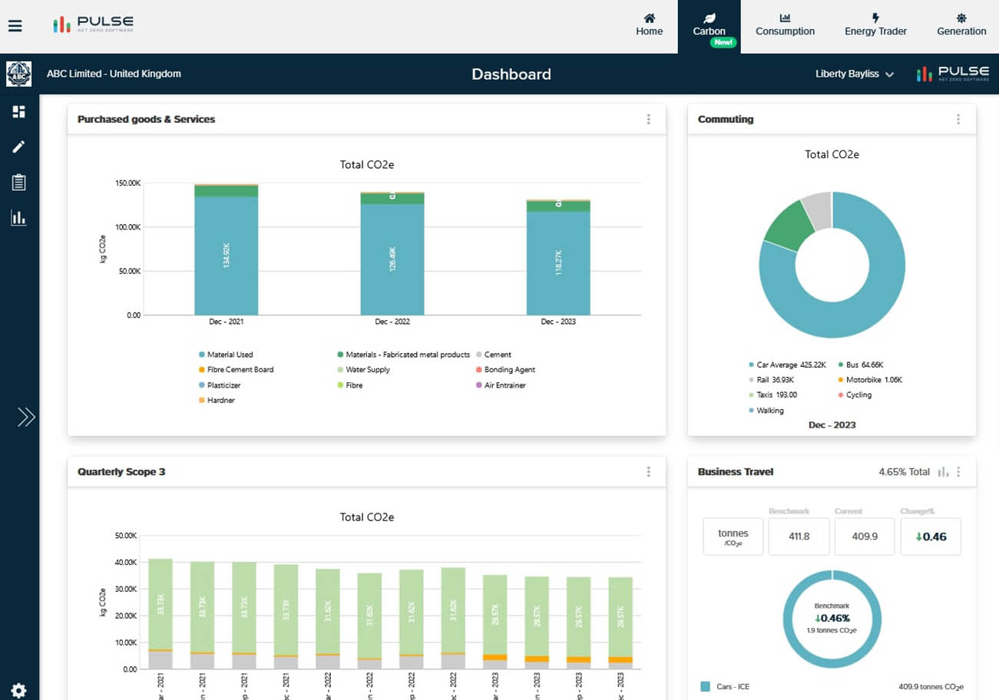Open the settings gear in the sidebar
The height and width of the screenshot is (700, 999).
pos(18,690)
